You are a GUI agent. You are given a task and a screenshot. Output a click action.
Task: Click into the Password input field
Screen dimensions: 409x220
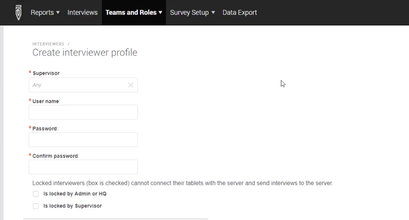pos(83,140)
